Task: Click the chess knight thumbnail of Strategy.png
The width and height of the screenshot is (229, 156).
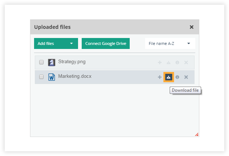Action: pos(52,62)
